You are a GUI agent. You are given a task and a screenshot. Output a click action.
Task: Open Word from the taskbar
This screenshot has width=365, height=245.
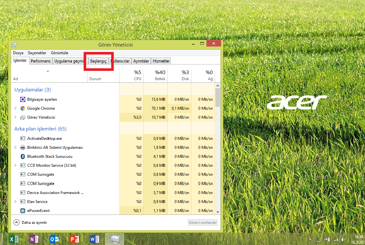(x=95, y=239)
